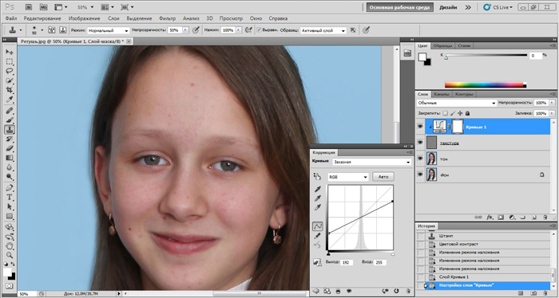Toggle adjustment visibility eye in Correction panel
Screen dimensions: 559x298
coord(349,292)
